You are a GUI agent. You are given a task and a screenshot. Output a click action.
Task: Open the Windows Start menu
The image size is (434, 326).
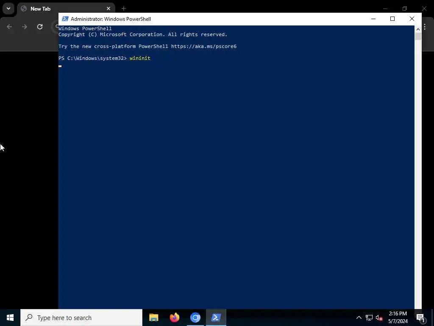click(10, 318)
